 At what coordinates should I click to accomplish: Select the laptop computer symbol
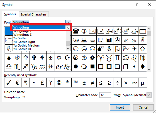84,40
